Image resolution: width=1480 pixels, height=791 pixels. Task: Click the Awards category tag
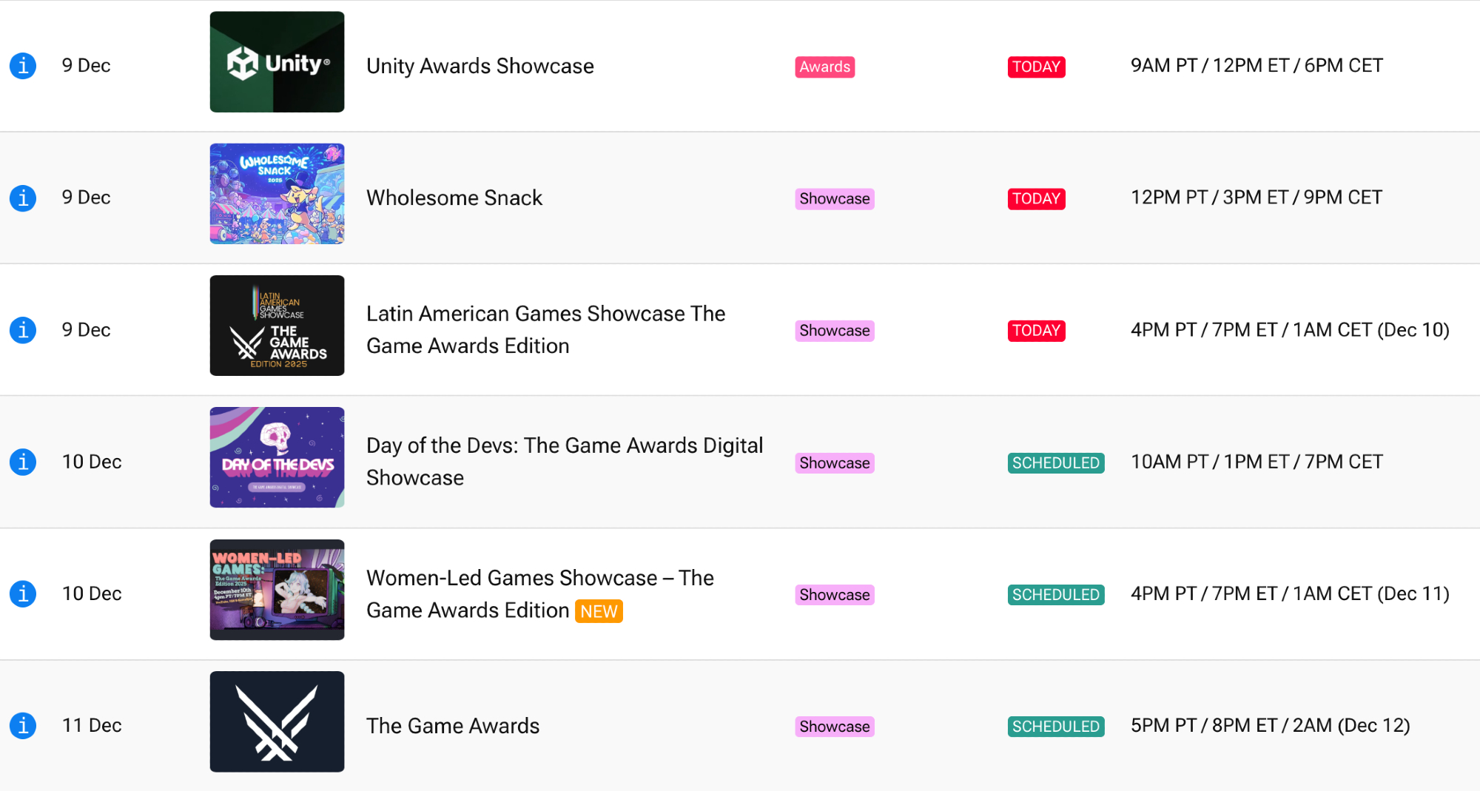click(824, 67)
